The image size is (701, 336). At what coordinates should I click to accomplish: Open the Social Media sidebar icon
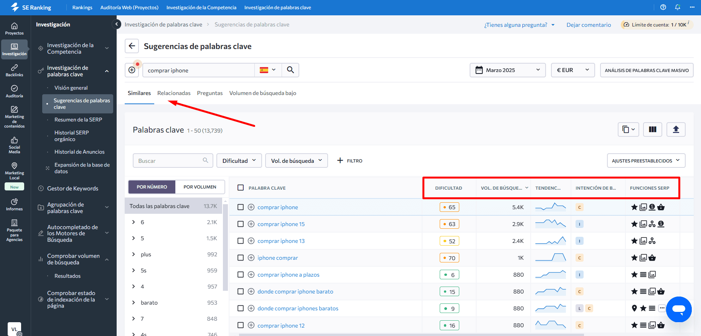(14, 145)
